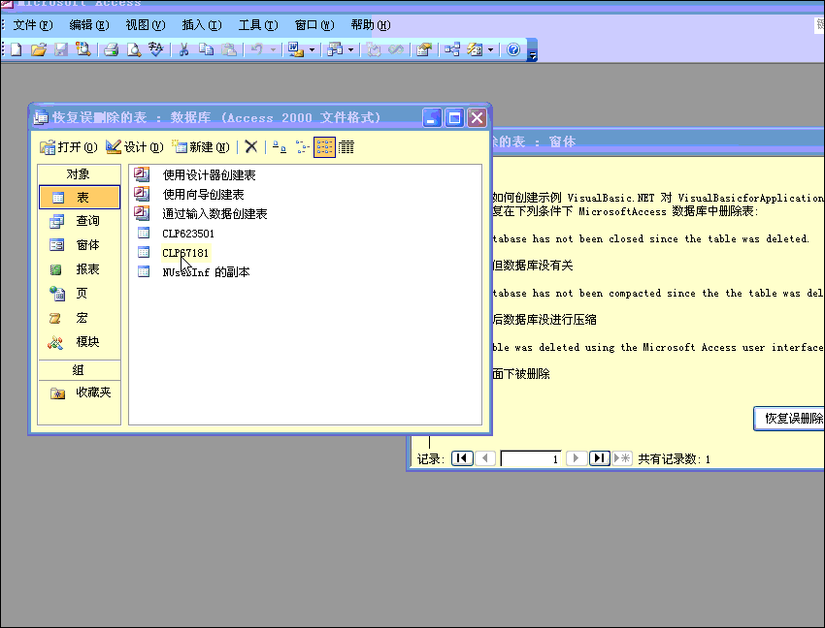Click the Spelling check icon
Image resolution: width=825 pixels, height=628 pixels.
pos(155,50)
